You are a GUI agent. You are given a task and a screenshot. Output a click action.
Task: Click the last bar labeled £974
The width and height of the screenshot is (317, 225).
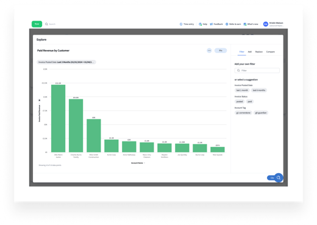click(218, 149)
